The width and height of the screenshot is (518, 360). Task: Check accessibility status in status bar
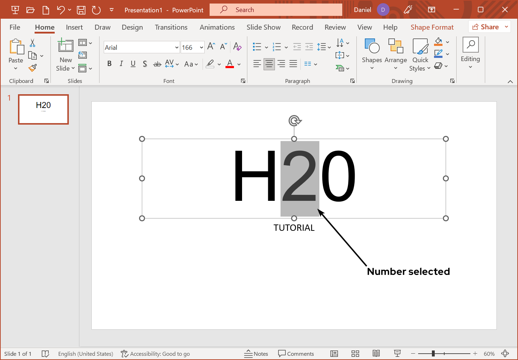155,354
